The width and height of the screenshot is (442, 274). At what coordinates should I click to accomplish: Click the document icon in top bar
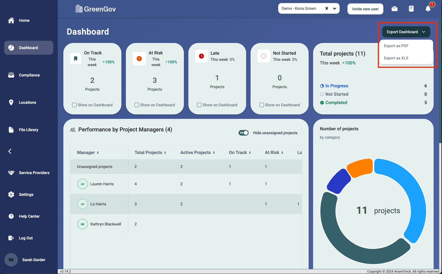(411, 9)
